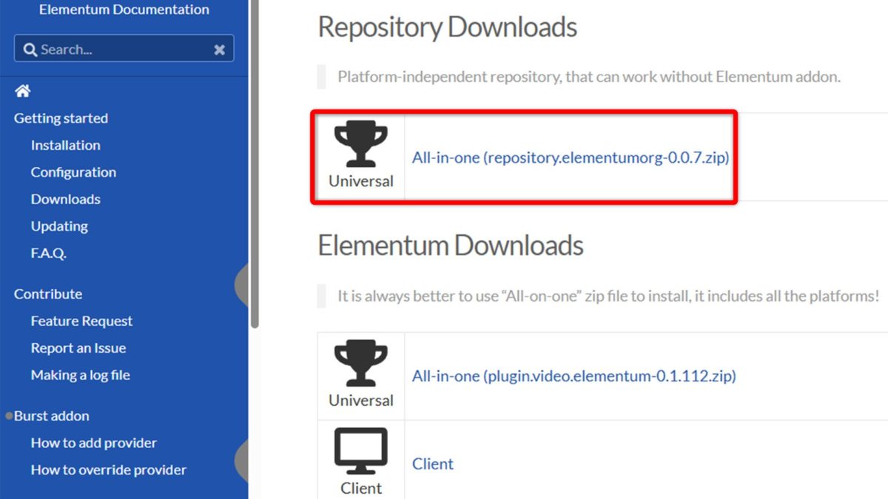Image resolution: width=888 pixels, height=499 pixels.
Task: Click the sidebar vertical scrollbar
Action: tap(255, 163)
